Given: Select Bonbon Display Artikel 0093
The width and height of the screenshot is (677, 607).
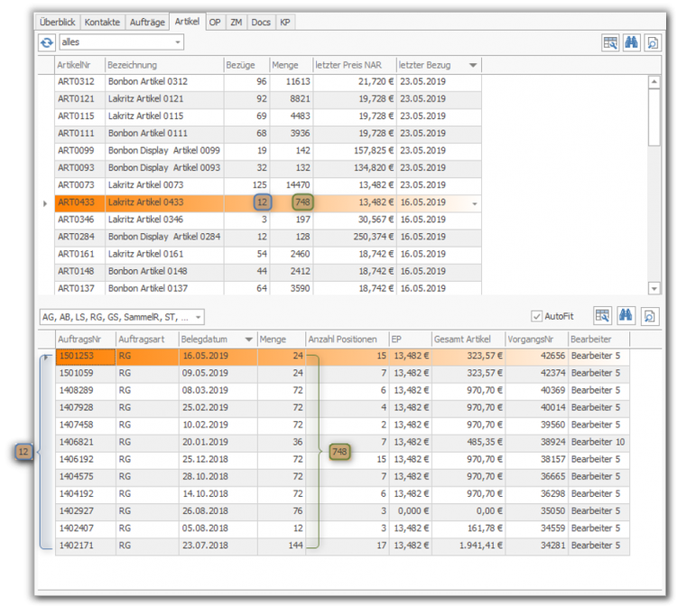Looking at the screenshot, I should [x=268, y=168].
